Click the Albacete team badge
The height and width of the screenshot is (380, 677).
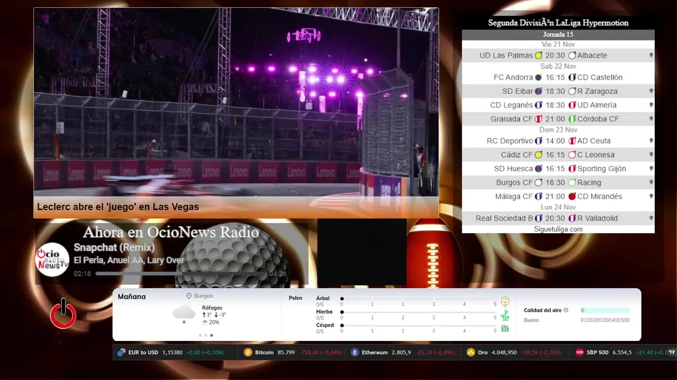pos(572,55)
